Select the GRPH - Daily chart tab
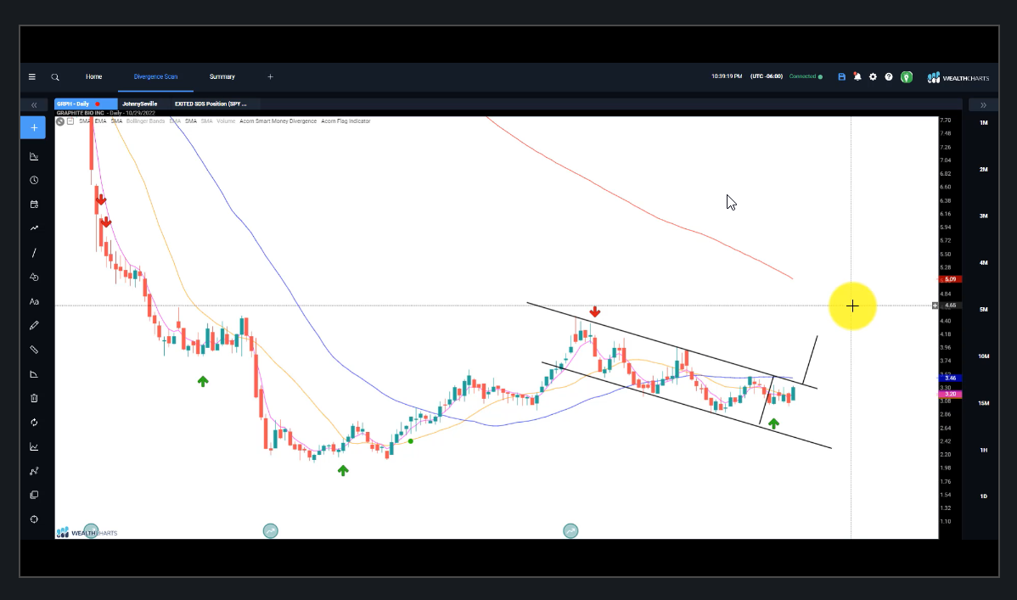The height and width of the screenshot is (600, 1017). click(x=86, y=104)
